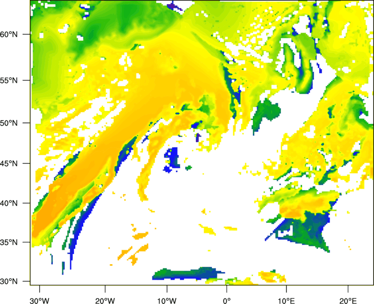This screenshot has height=304, width=374.
Task: Click the 0° longitude label
Action: [227, 300]
